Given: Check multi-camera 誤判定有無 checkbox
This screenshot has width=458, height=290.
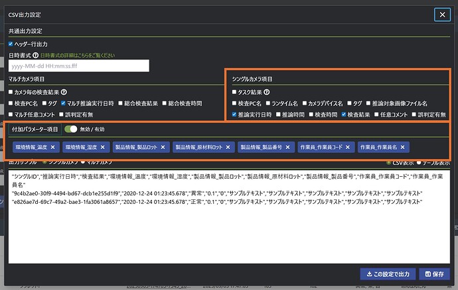Looking at the screenshot, I should (61, 115).
